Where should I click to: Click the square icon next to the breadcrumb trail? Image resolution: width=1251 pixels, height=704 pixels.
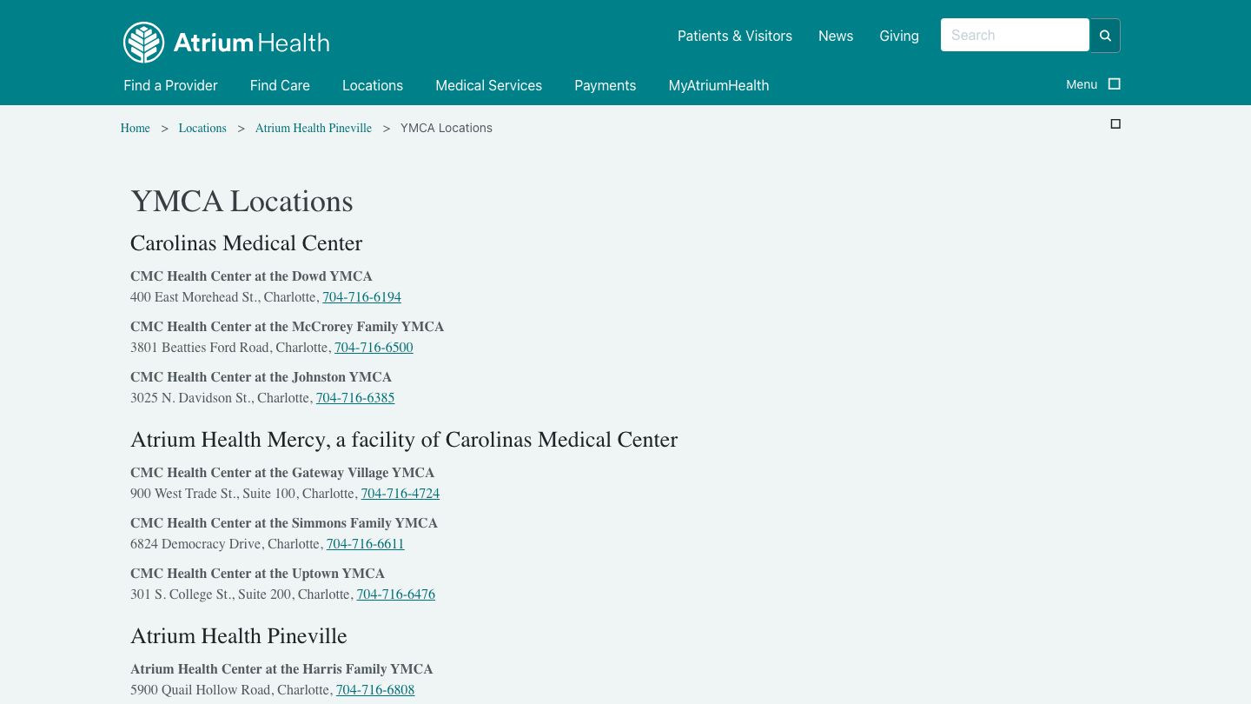tap(1115, 123)
